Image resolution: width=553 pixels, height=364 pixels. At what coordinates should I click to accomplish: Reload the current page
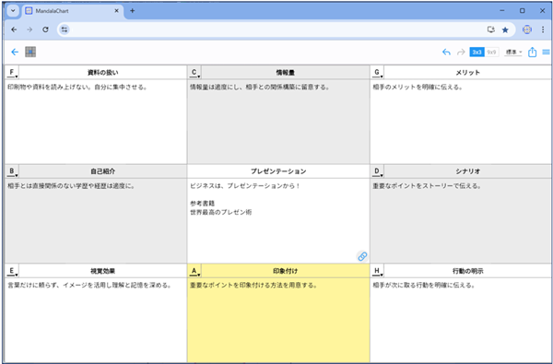[x=45, y=29]
